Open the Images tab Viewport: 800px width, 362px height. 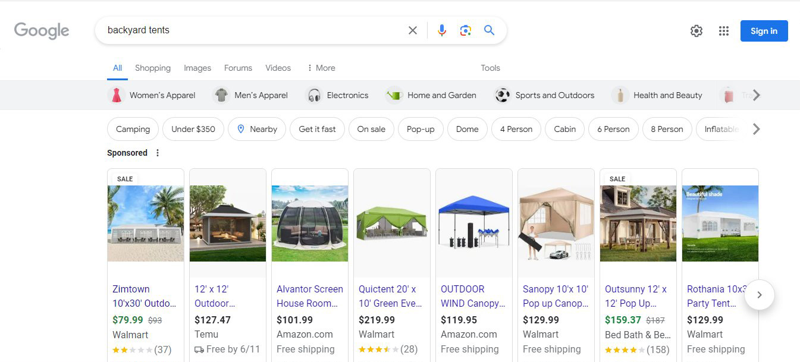coord(197,68)
